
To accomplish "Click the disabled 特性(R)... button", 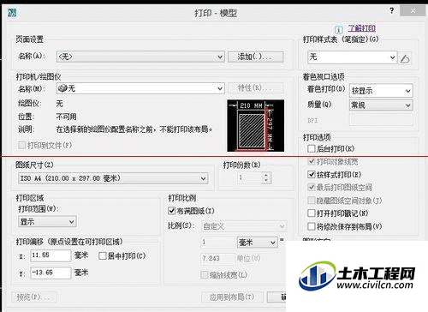I will coord(255,88).
